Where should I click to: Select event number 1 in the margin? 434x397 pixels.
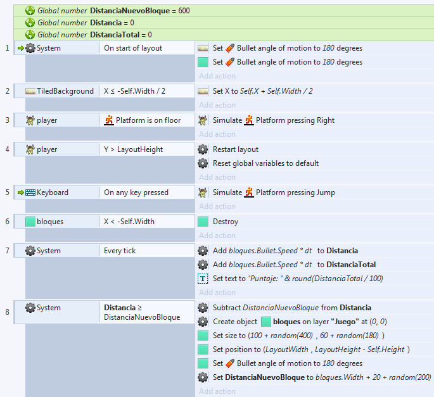point(7,48)
